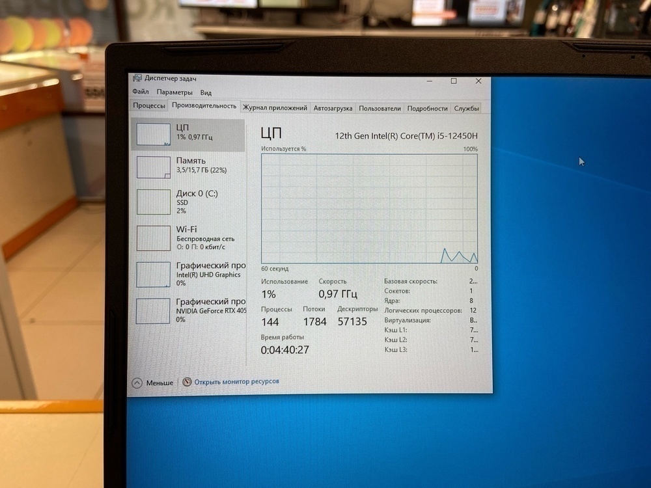651x488 pixels.
Task: Select the Wi-Fi mini graph thumbnail
Action: (x=154, y=238)
